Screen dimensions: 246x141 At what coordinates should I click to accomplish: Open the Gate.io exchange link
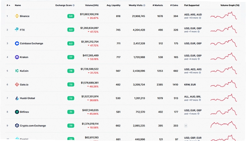point(24,84)
